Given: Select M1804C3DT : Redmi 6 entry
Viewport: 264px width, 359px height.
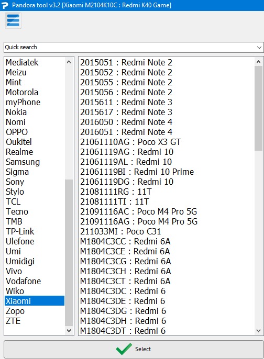Looking at the screenshot, I should tap(123, 331).
